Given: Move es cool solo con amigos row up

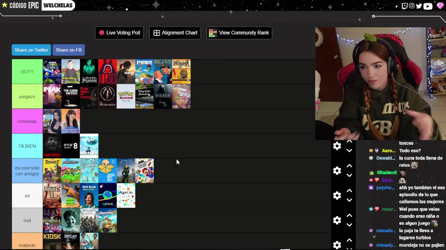Looking at the screenshot, I should (x=349, y=166).
